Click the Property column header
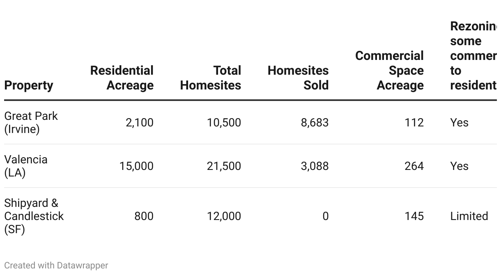 pyautogui.click(x=29, y=85)
